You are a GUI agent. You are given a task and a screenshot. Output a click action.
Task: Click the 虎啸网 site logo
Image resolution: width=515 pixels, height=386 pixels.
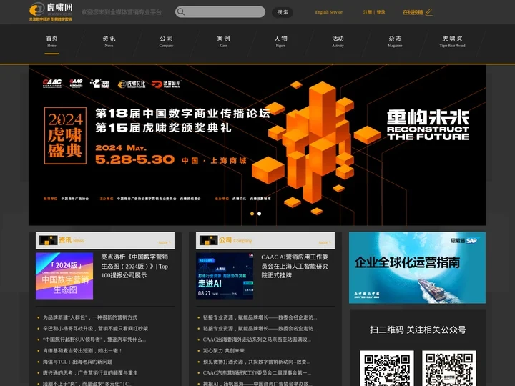pyautogui.click(x=51, y=11)
